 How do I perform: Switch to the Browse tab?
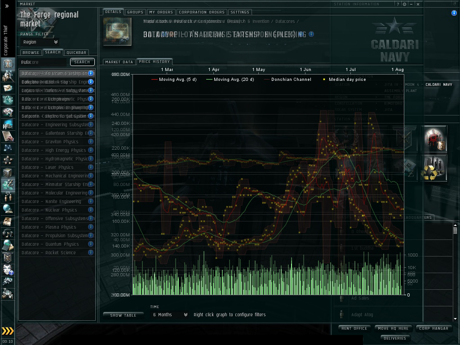pos(31,53)
